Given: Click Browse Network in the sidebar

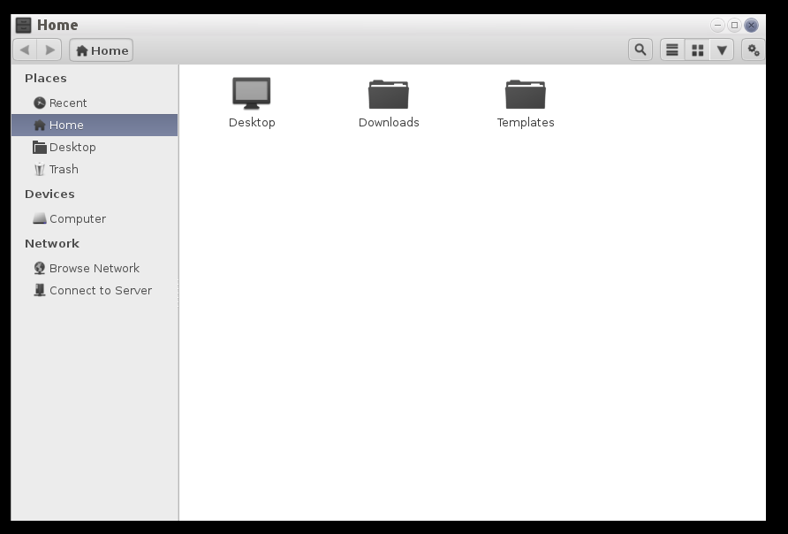Looking at the screenshot, I should 95,269.
